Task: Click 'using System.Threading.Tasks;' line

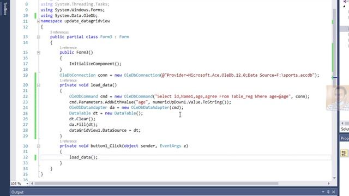Action: pyautogui.click(x=75, y=4)
